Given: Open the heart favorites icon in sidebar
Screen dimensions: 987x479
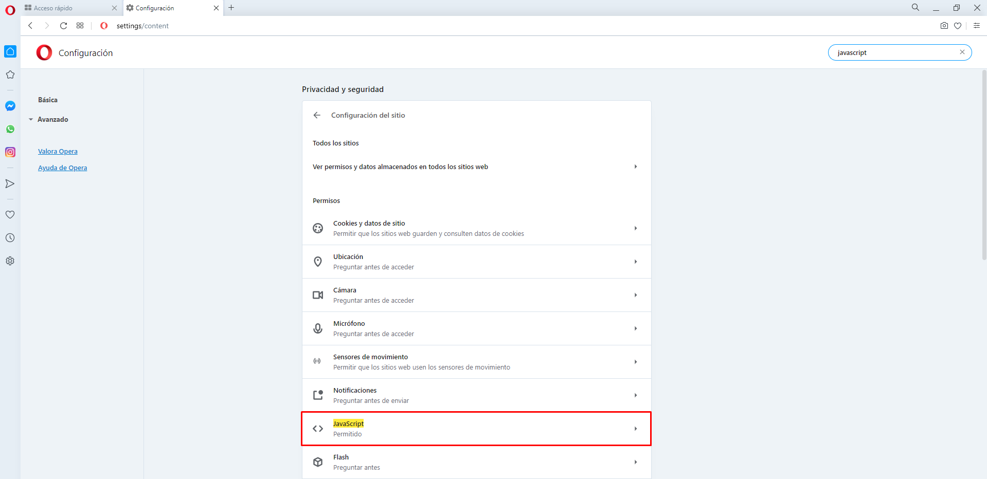Looking at the screenshot, I should tap(10, 215).
